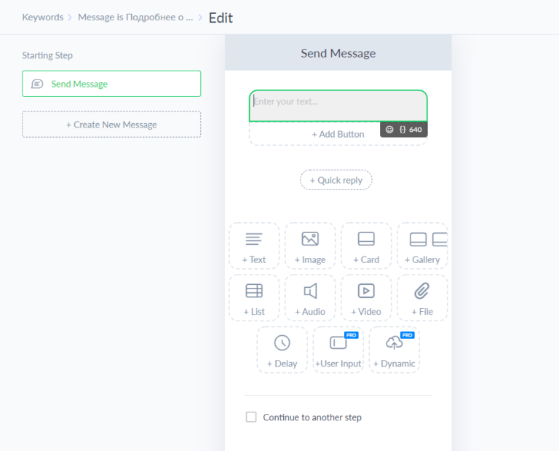The height and width of the screenshot is (451, 559).
Task: Click Add Button under the text box
Action: pyautogui.click(x=338, y=134)
